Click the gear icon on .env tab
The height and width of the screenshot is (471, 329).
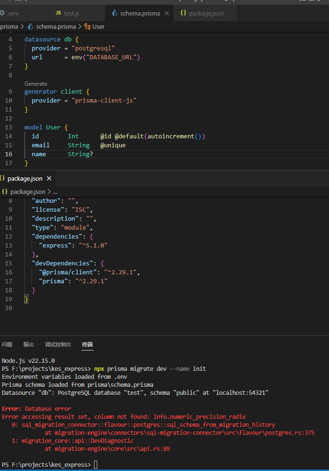(2, 13)
